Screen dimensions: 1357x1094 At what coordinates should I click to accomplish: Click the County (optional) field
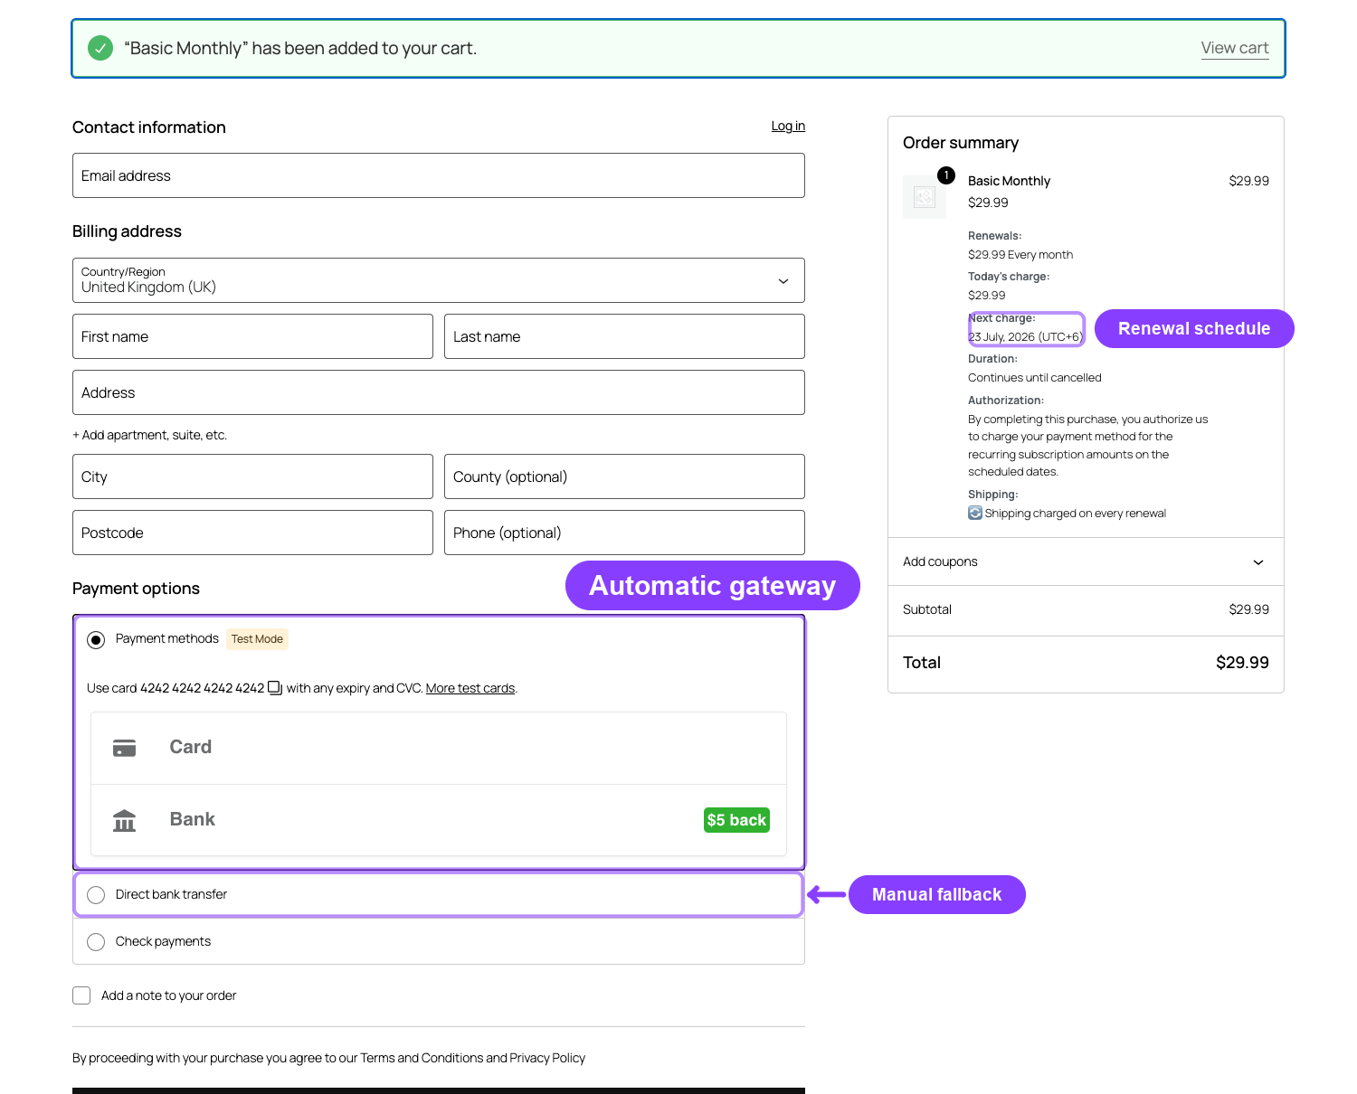coord(624,476)
